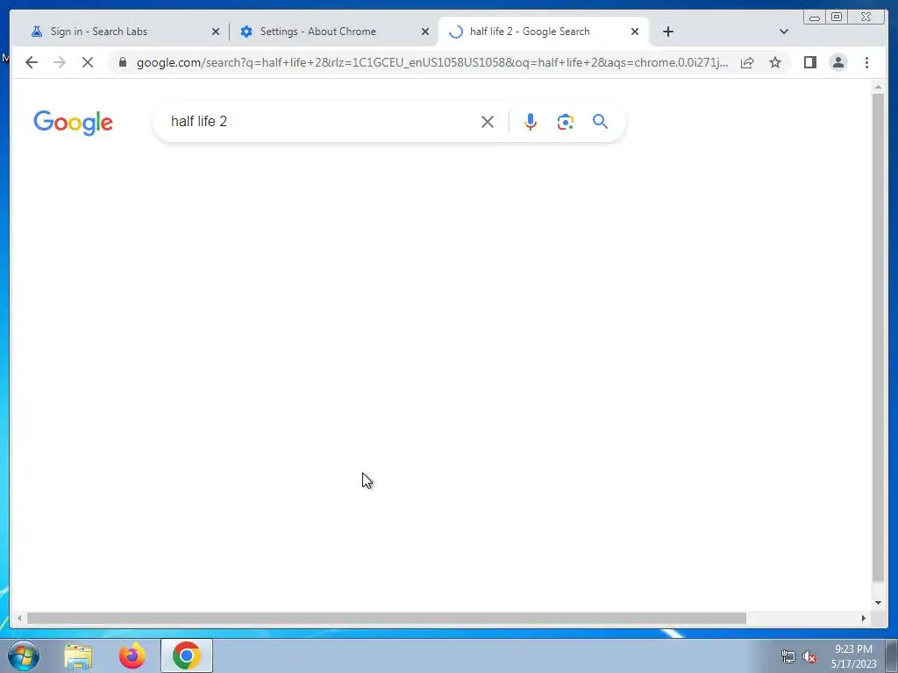Image resolution: width=898 pixels, height=673 pixels.
Task: Click the Show desktop button
Action: pos(892,655)
